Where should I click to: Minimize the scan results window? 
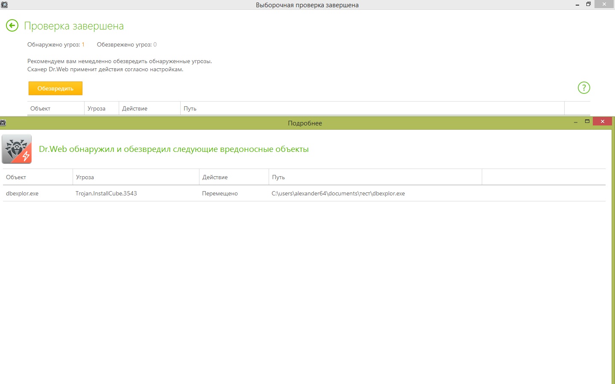577,5
